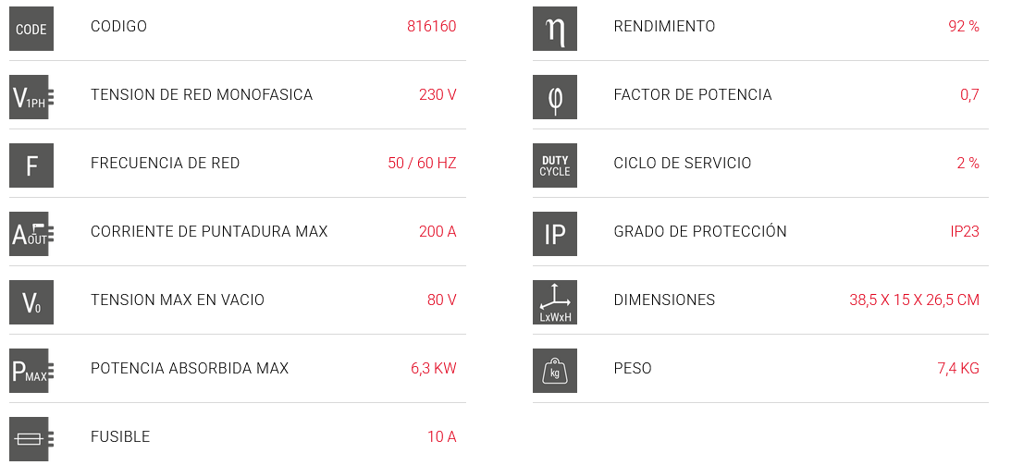The width and height of the screenshot is (1011, 465).
Task: Click the PMAX absorbed power icon
Action: pyautogui.click(x=31, y=370)
